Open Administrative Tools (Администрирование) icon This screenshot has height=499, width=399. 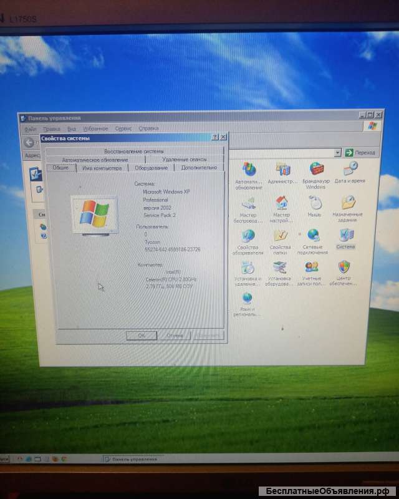tap(283, 170)
